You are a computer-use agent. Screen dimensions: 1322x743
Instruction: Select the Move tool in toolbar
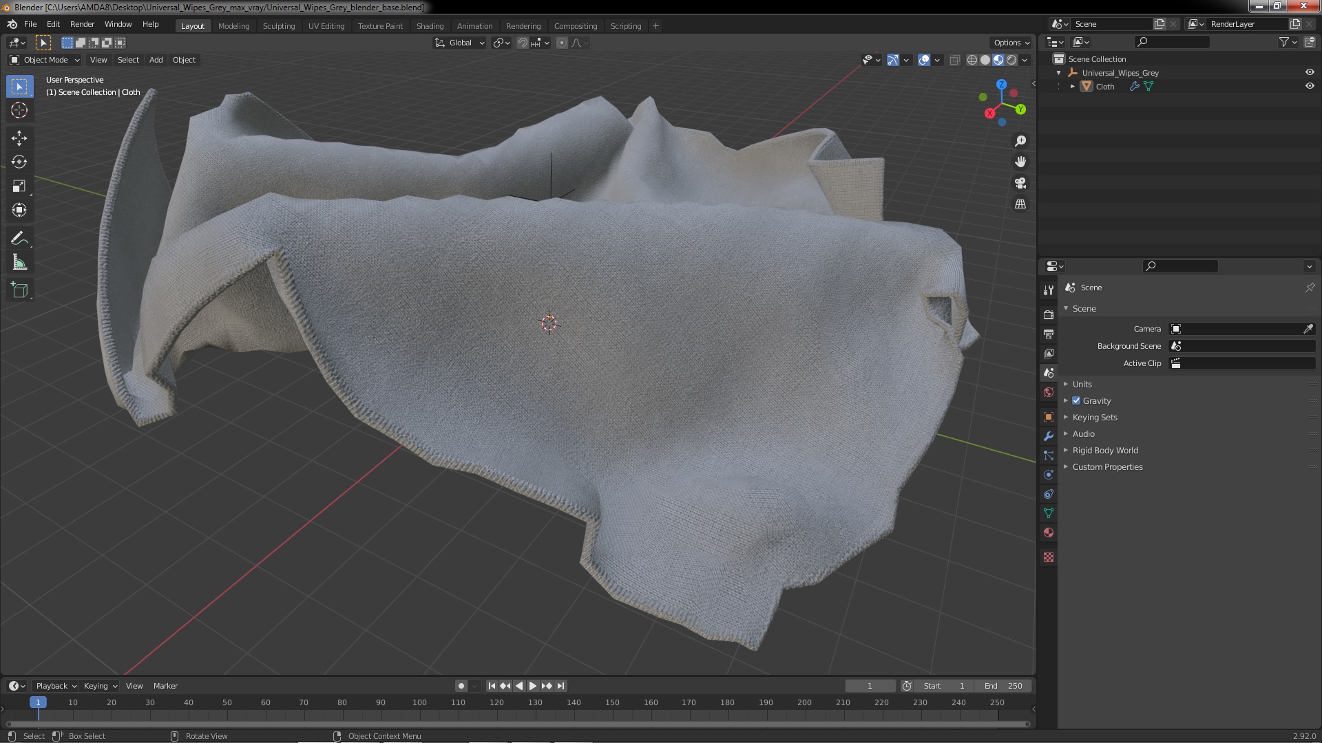coord(19,138)
